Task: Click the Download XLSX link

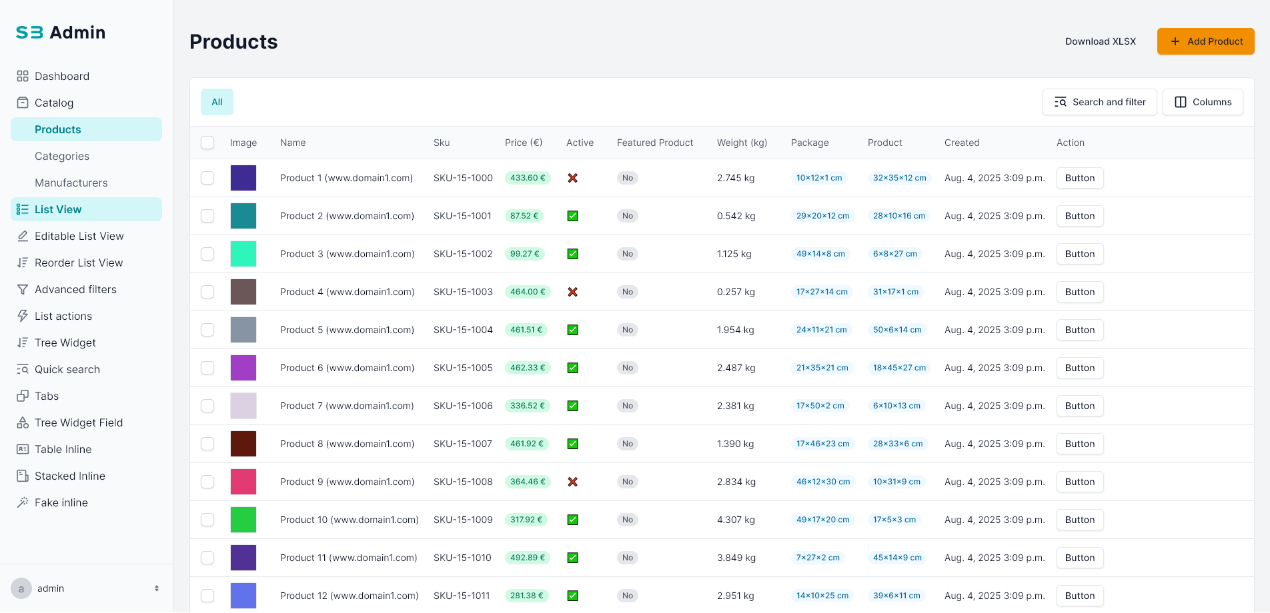Action: coord(1100,41)
